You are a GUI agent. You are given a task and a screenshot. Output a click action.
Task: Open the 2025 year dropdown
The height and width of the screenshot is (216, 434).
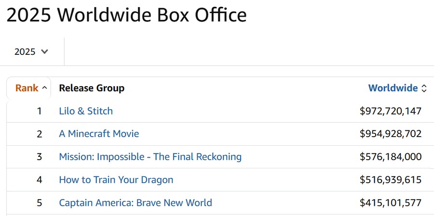point(31,51)
